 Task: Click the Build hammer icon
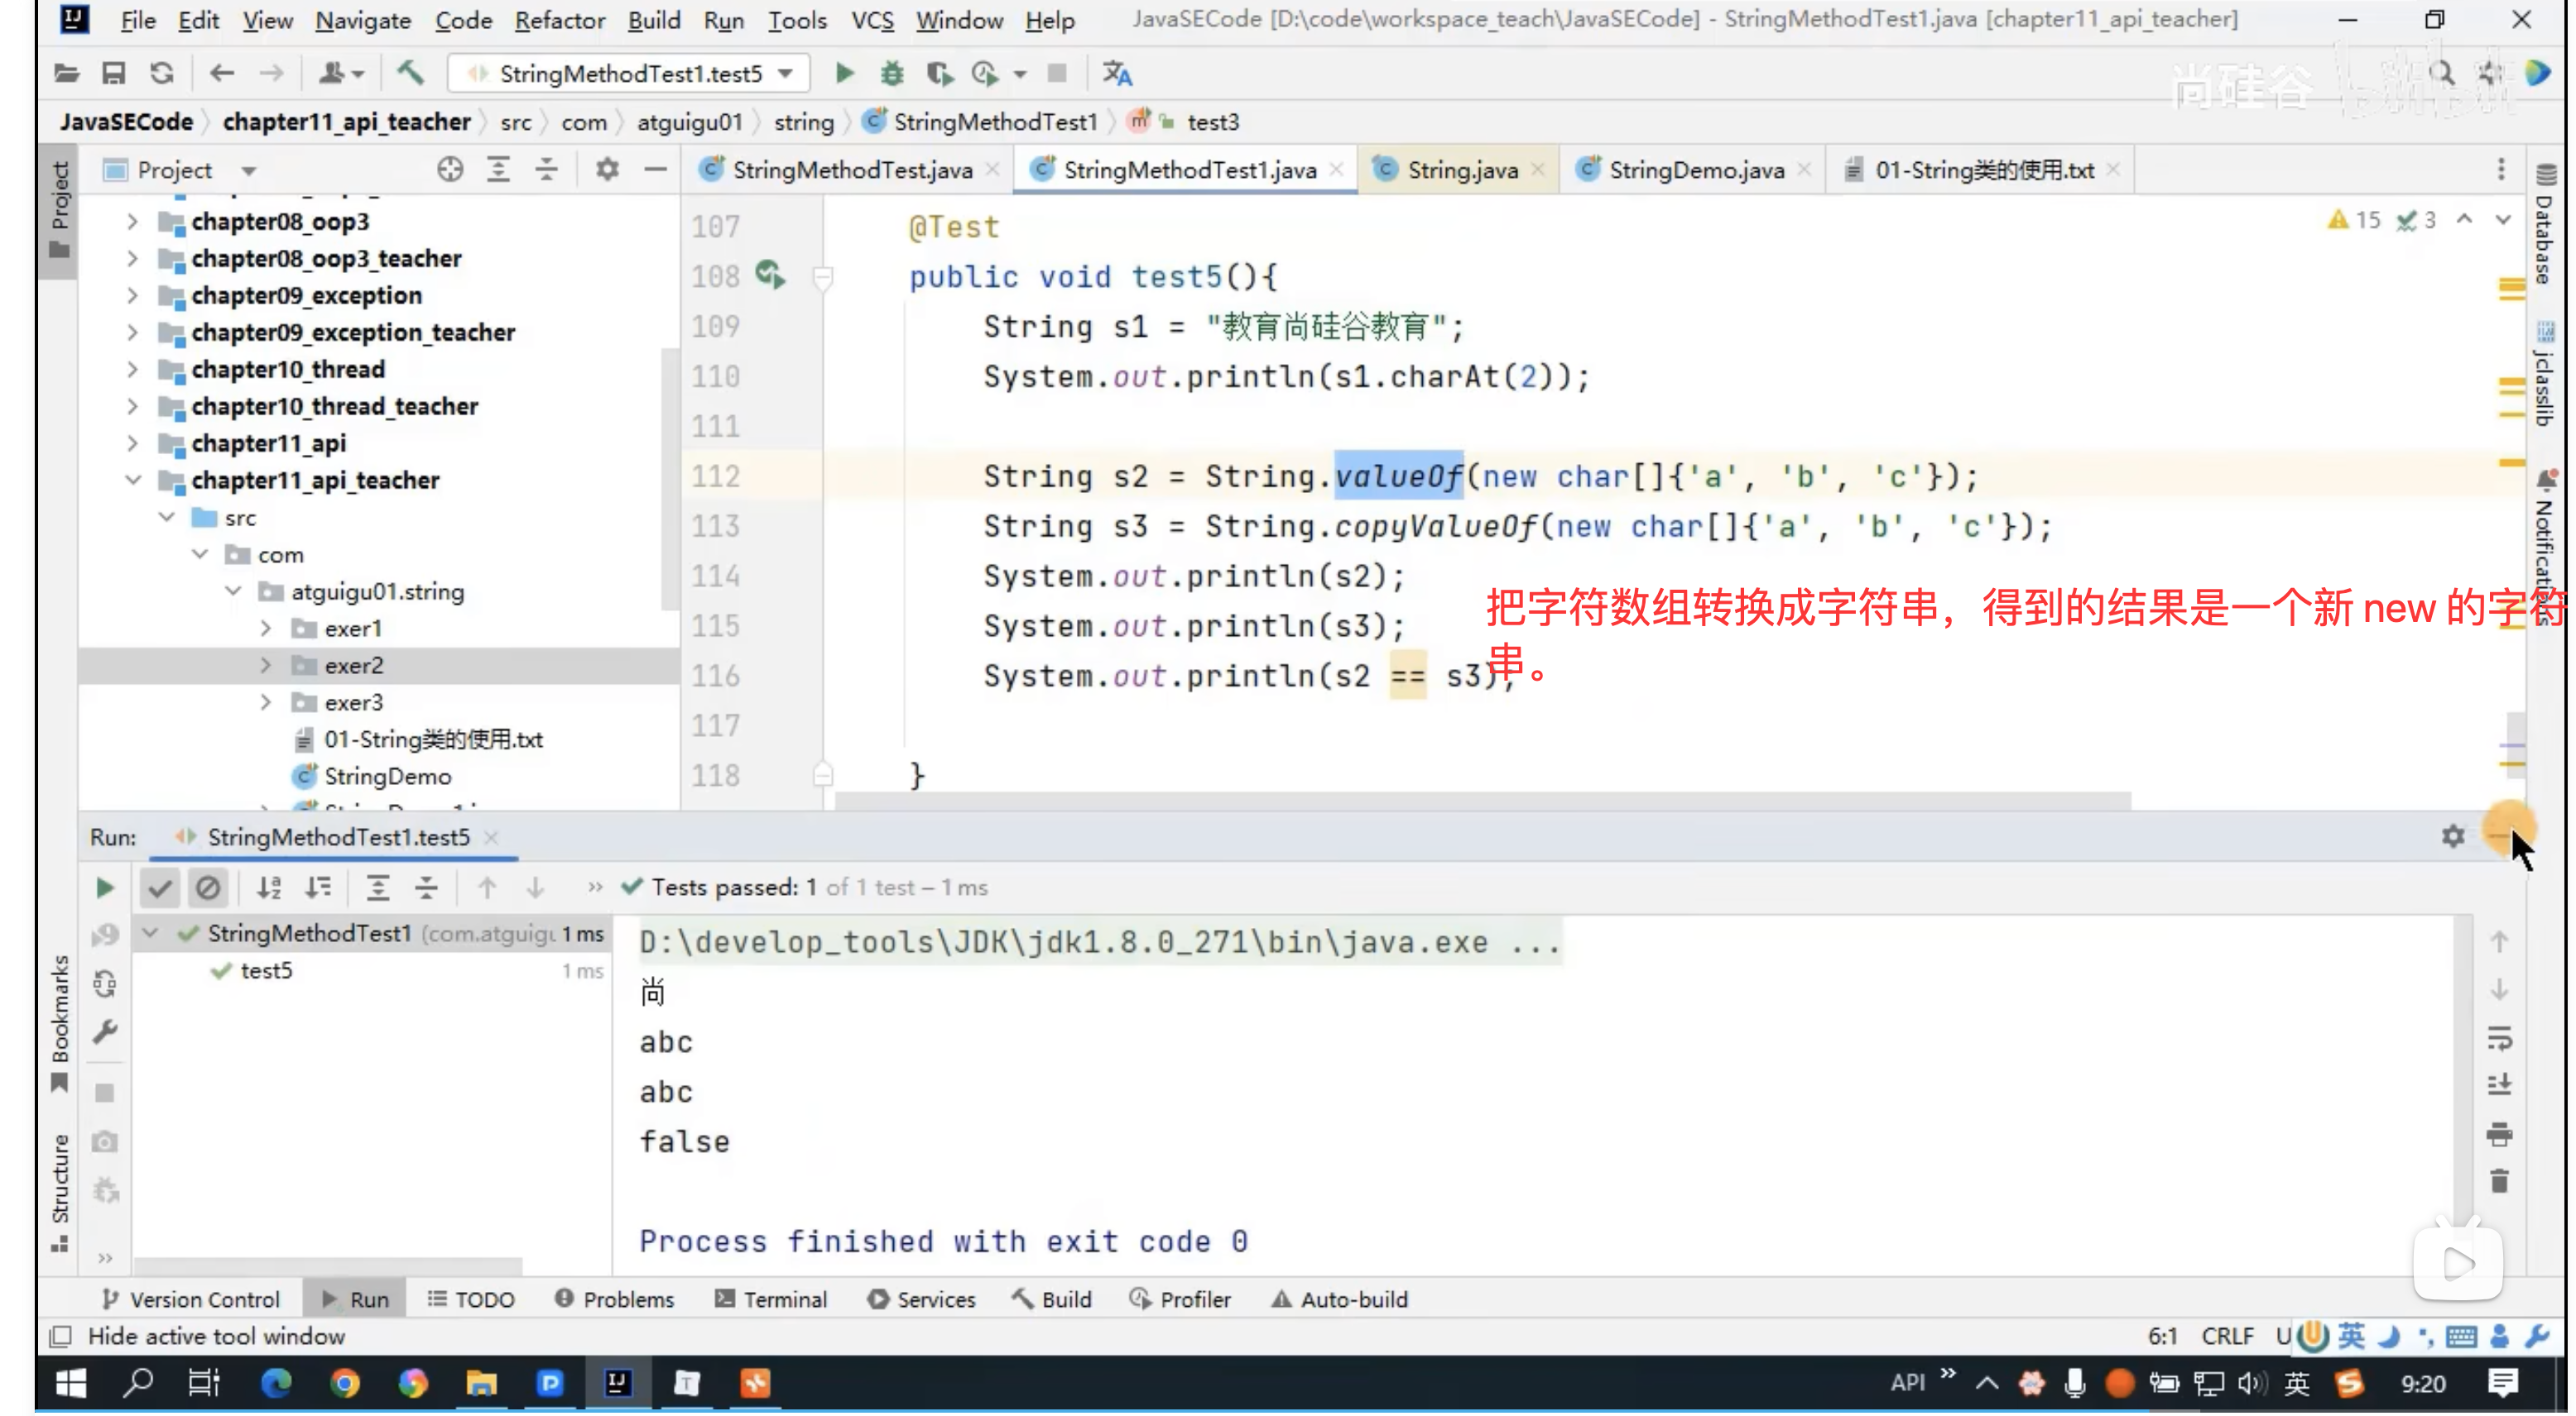tap(410, 73)
